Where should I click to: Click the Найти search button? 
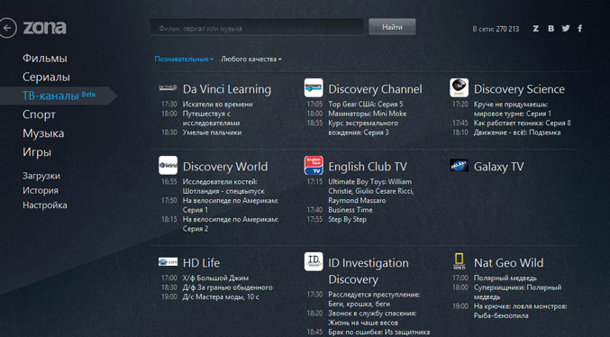point(392,27)
